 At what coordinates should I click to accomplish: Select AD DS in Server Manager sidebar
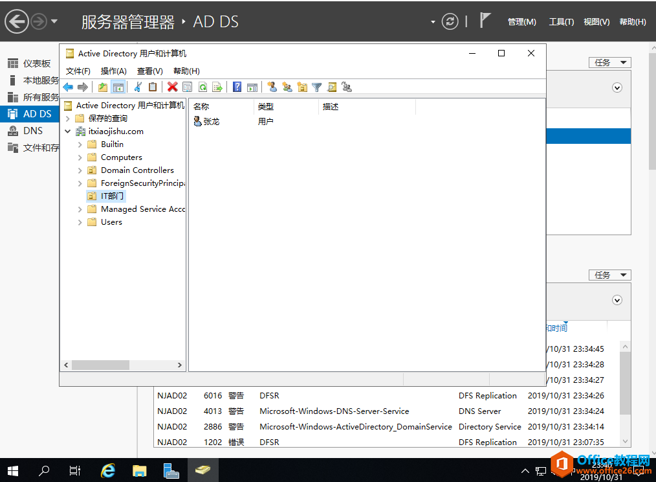coord(29,113)
